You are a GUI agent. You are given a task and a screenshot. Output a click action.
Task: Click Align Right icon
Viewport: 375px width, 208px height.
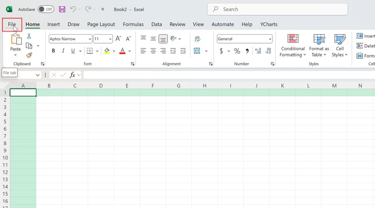pyautogui.click(x=163, y=51)
